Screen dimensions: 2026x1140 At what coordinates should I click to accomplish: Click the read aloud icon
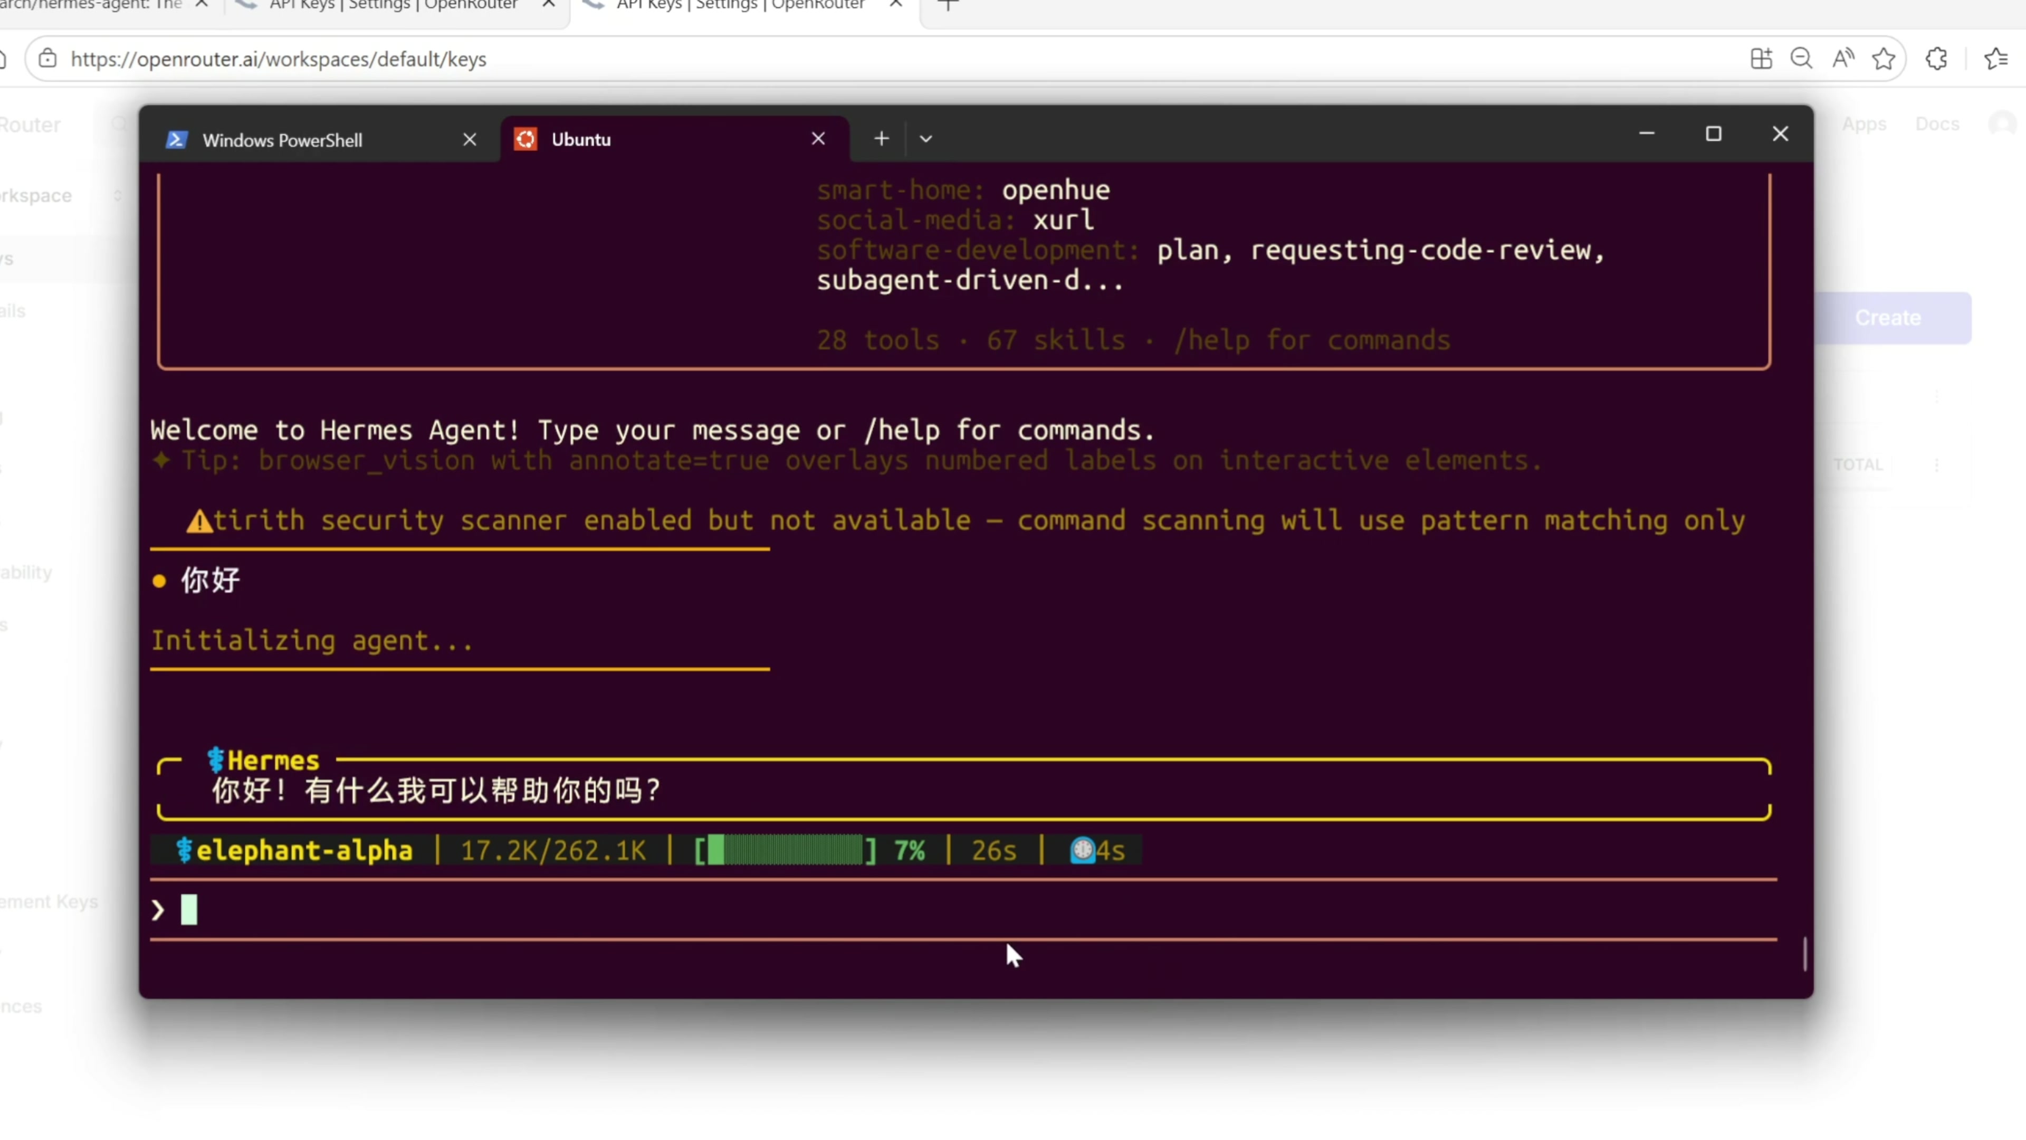pos(1843,59)
